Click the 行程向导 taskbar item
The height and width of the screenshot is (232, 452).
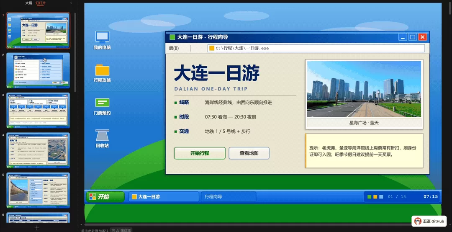(229, 196)
